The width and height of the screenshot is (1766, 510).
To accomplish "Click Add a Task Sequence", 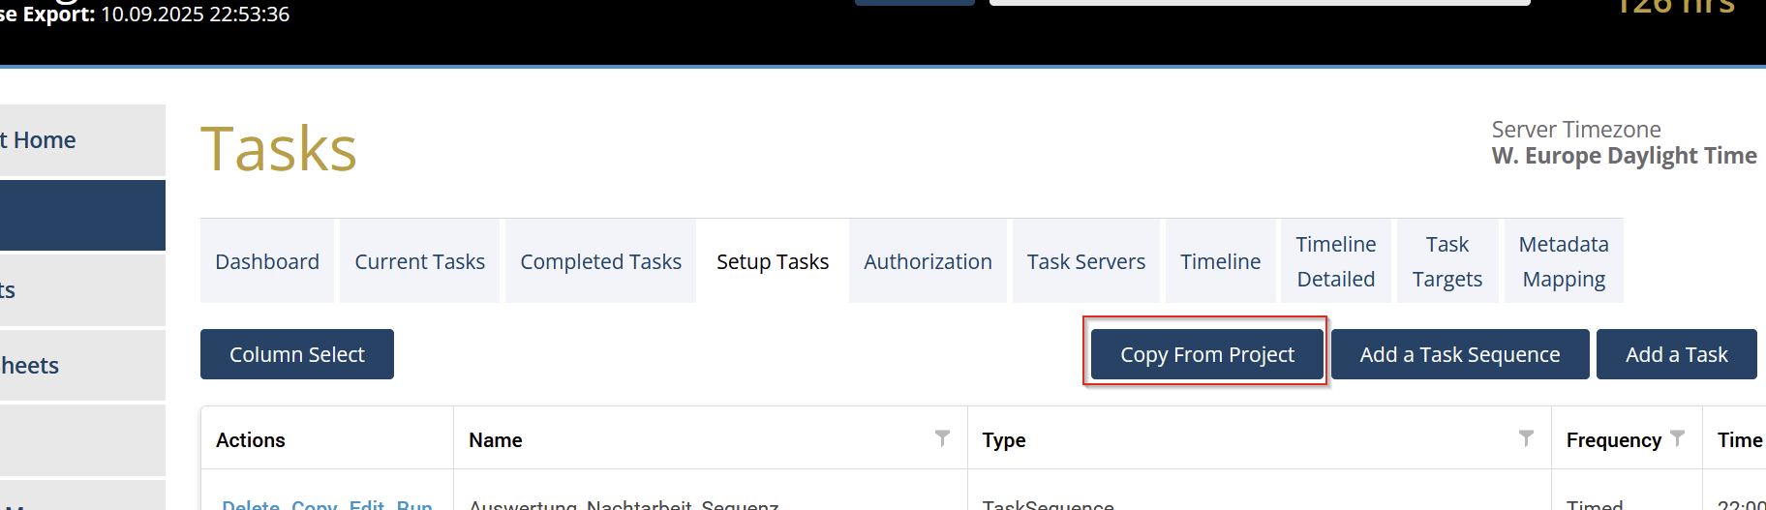I will pyautogui.click(x=1459, y=354).
